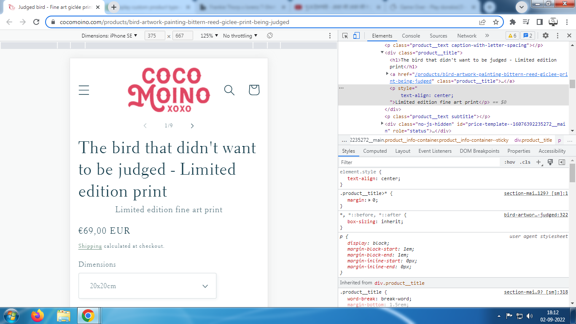Toggle the :hov element state panel

pyautogui.click(x=509, y=162)
